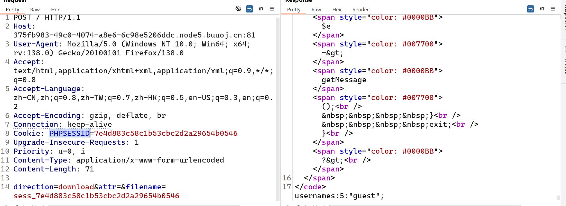The height and width of the screenshot is (206, 566).
Task: Click the attr body parameter name
Action: click(x=108, y=187)
